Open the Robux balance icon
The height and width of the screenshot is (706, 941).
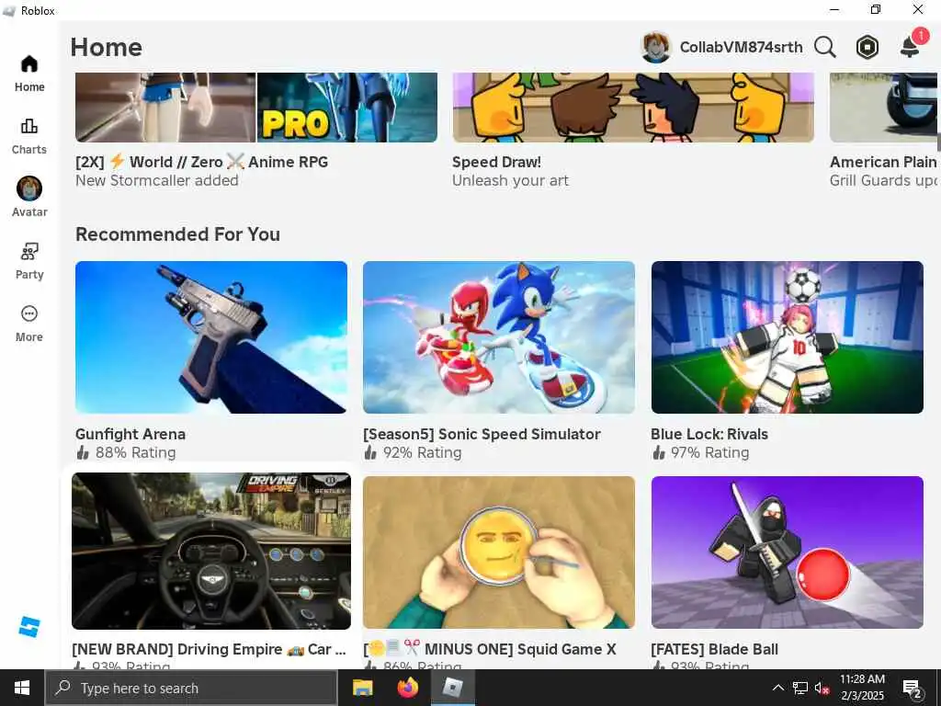point(867,47)
